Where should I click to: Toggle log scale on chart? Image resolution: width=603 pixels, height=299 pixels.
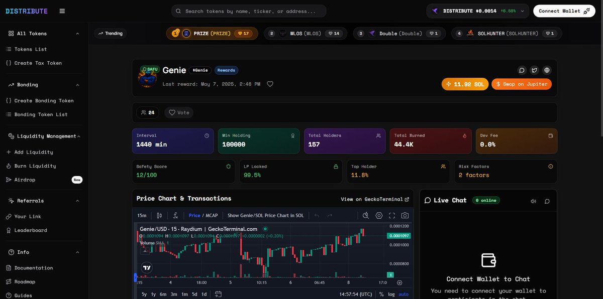391,294
